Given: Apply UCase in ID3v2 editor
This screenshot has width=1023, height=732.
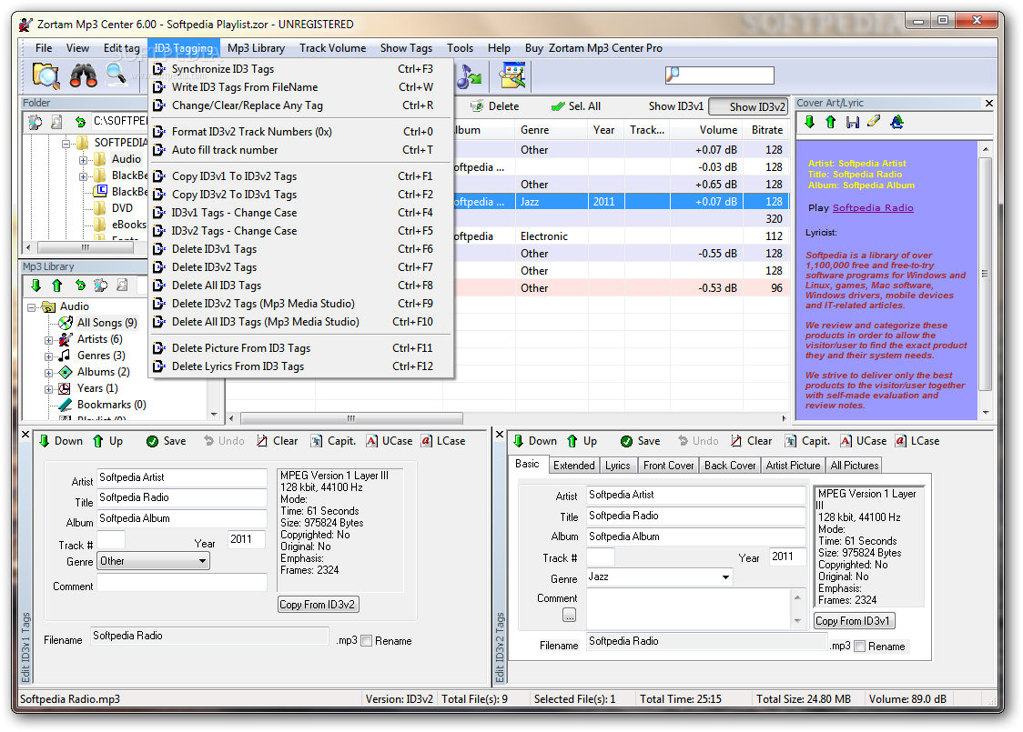Looking at the screenshot, I should click(863, 441).
